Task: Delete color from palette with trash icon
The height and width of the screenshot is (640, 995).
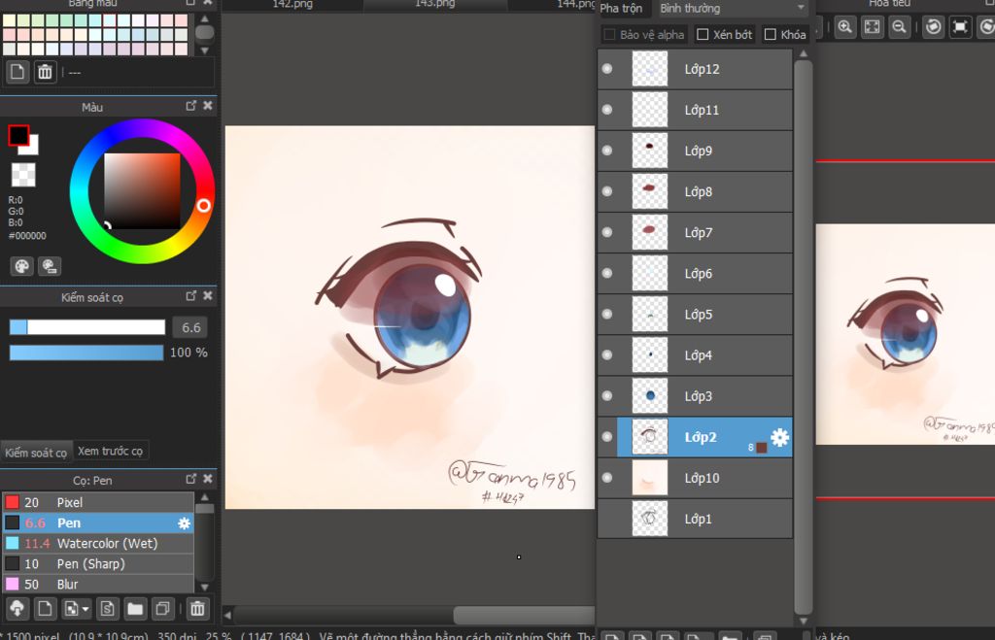Action: (45, 72)
